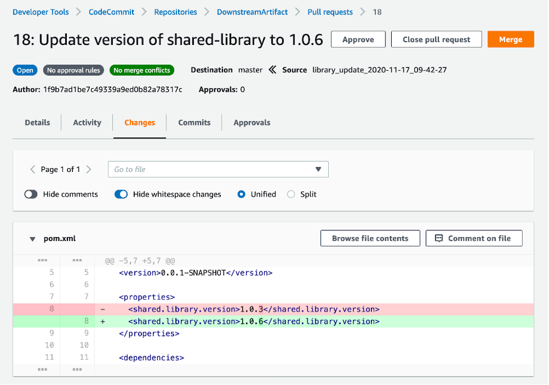The image size is (549, 385).
Task: Click the No approval rules badge
Action: pos(73,70)
